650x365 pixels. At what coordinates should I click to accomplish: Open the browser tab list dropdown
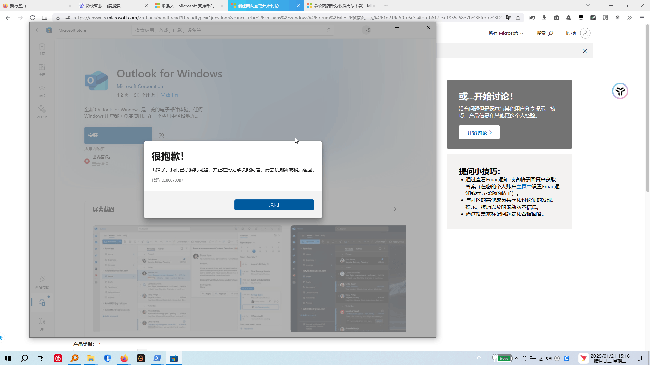click(x=588, y=5)
